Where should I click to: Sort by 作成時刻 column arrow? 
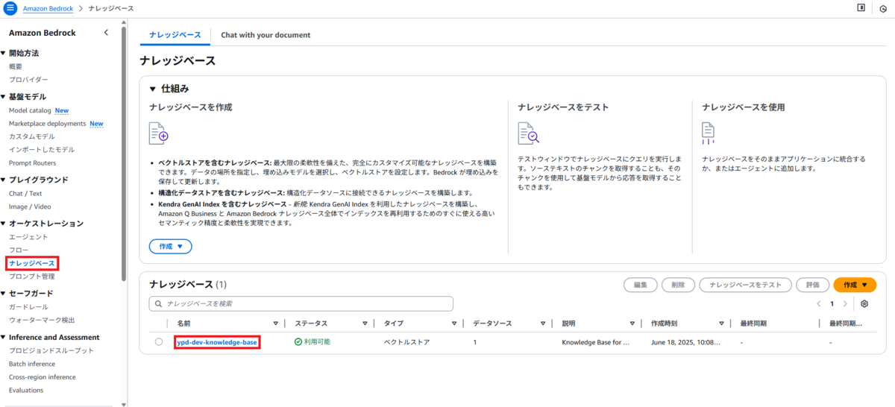[721, 324]
